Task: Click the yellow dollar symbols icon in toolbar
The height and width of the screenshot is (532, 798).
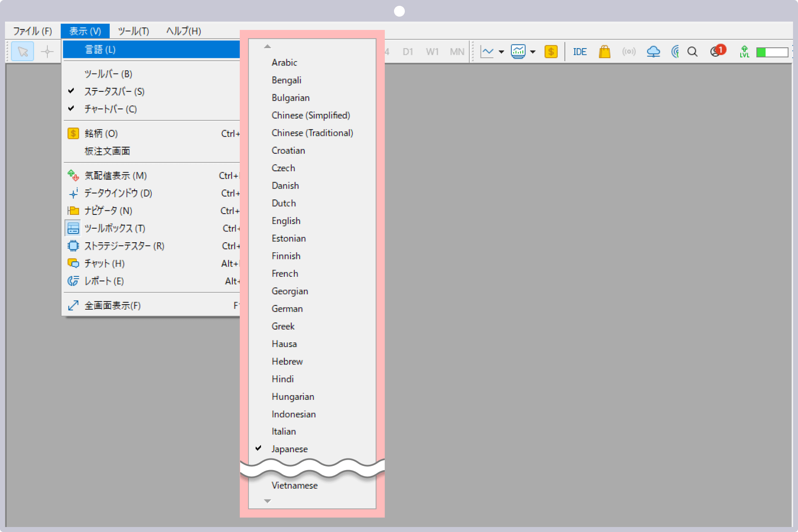Action: (x=551, y=52)
